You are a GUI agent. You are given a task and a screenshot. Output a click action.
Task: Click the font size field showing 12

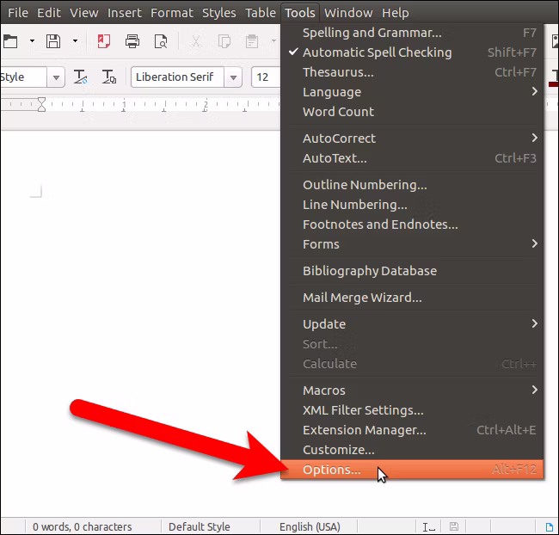(266, 77)
